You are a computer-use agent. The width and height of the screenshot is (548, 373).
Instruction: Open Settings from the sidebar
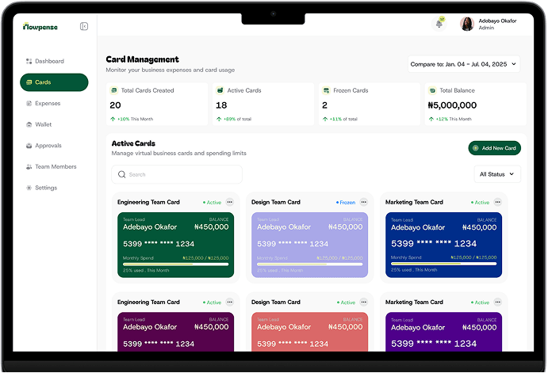(x=45, y=188)
